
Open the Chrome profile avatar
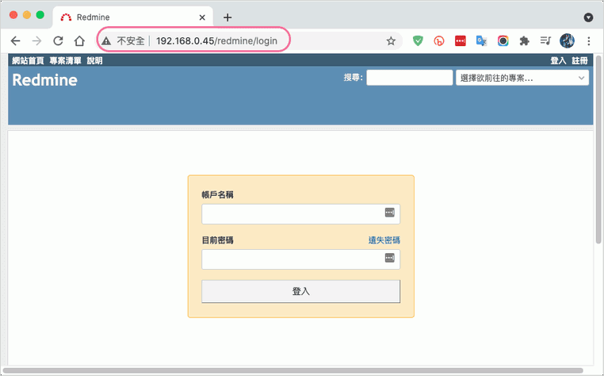tap(567, 40)
